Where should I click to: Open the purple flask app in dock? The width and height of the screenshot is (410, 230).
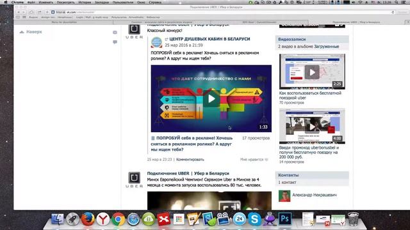click(x=270, y=218)
